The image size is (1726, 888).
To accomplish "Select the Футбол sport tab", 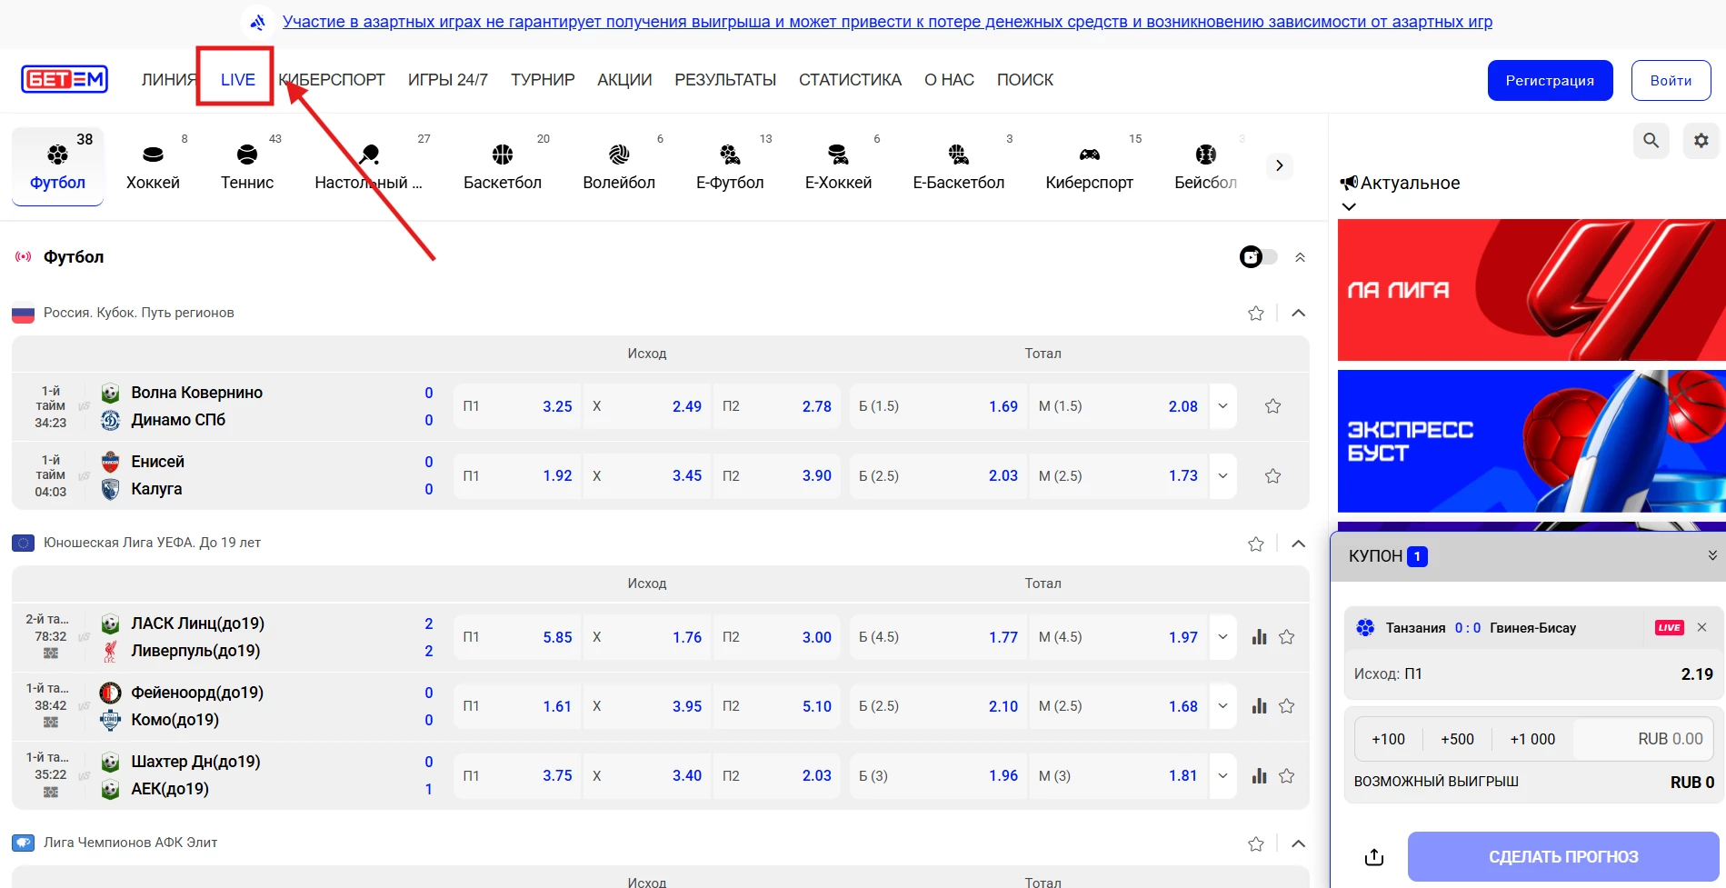I will tap(57, 166).
